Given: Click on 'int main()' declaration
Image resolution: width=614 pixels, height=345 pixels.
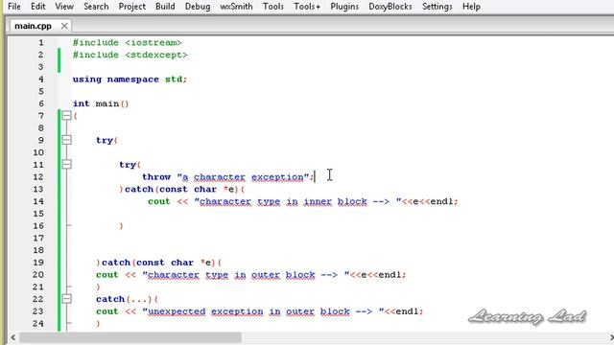Looking at the screenshot, I should [101, 103].
